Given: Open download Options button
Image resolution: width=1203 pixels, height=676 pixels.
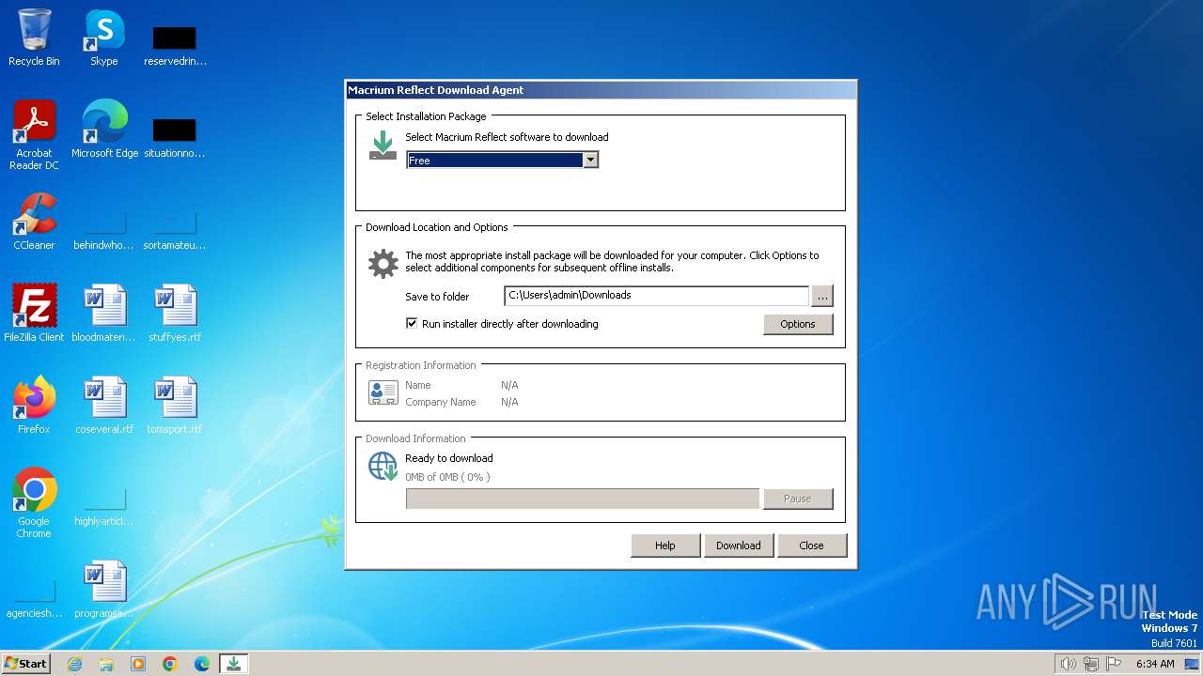Looking at the screenshot, I should tap(798, 324).
